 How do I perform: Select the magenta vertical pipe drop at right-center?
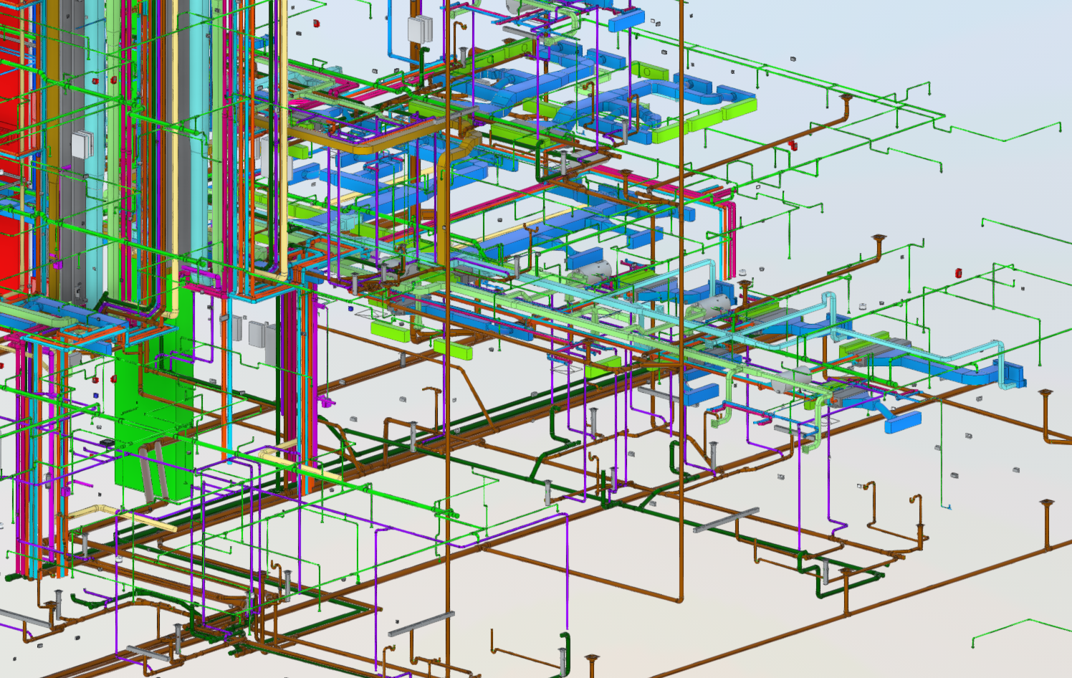(730, 237)
